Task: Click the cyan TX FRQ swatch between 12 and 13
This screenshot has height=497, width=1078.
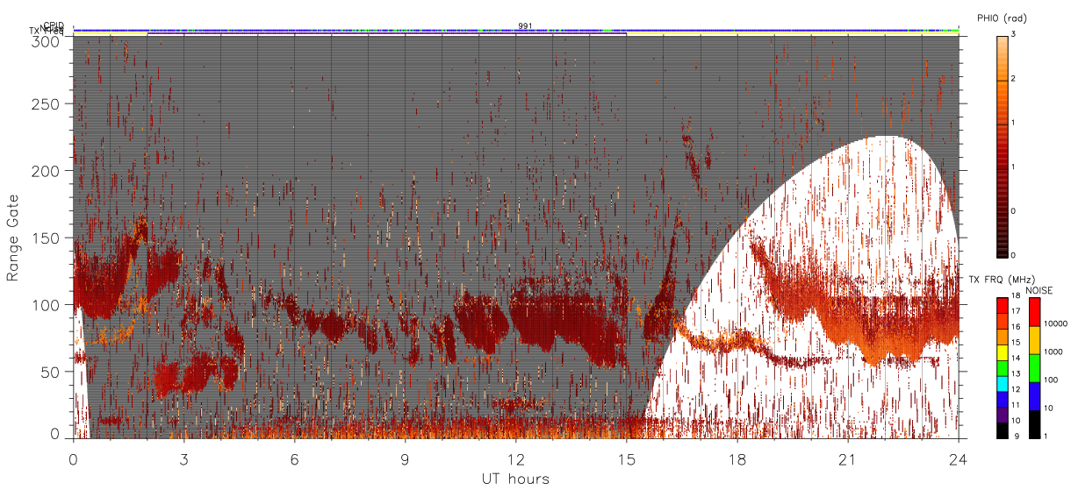Action: (1003, 382)
